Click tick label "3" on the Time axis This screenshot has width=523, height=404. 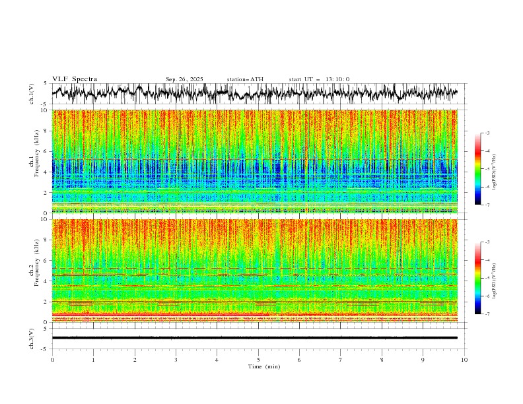pyautogui.click(x=176, y=360)
